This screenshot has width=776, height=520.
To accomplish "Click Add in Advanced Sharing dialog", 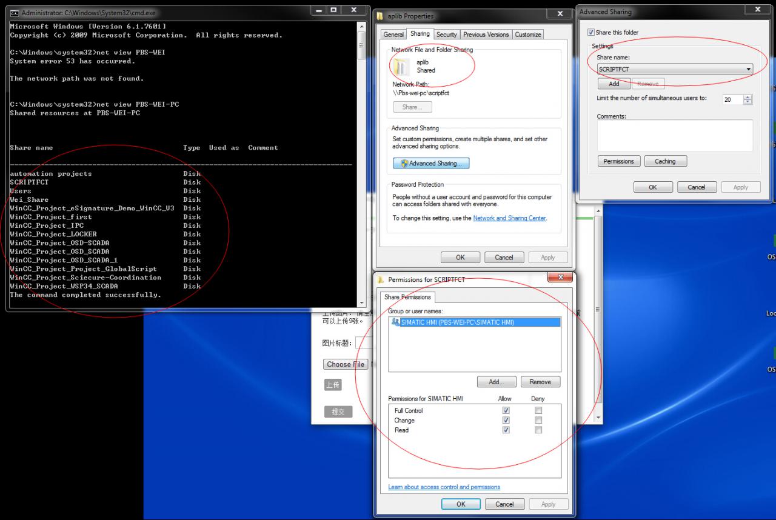I will (614, 84).
